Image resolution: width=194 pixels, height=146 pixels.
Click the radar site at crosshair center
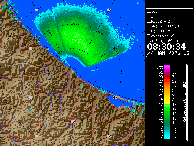click(x=73, y=73)
